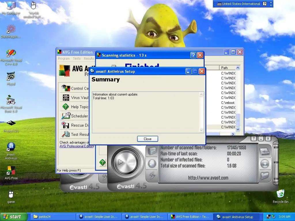Click the avast virus chest icon
This screenshot has width=295, height=221.
pyautogui.click(x=152, y=151)
